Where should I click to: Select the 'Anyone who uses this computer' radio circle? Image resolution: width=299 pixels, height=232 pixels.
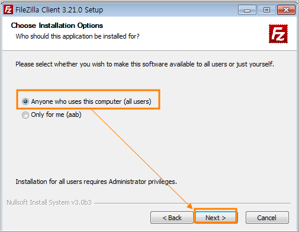coord(25,101)
